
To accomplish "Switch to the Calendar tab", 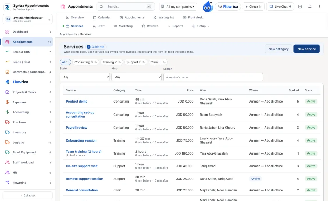I will (102, 17).
